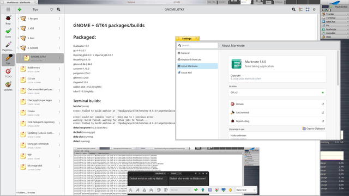349x196 pixels.
Task: Click the hamburger menu icon
Action: (x=8, y=9)
